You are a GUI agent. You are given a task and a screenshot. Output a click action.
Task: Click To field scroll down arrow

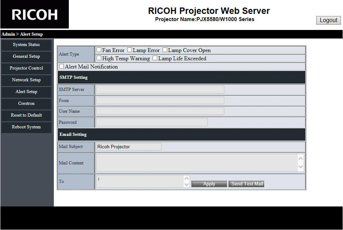click(186, 184)
